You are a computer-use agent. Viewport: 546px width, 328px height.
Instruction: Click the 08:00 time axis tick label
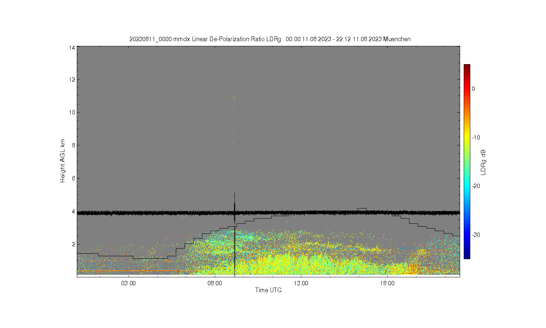pos(215,283)
